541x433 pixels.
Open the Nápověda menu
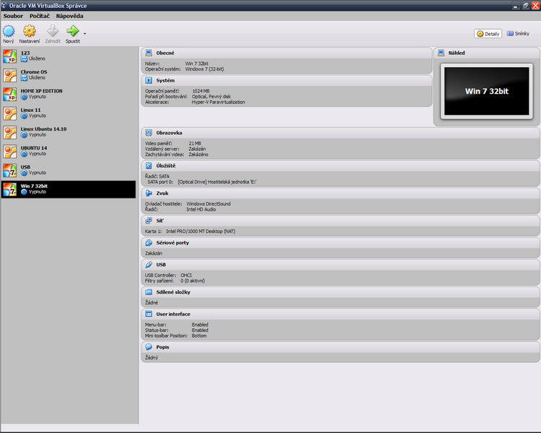click(69, 16)
